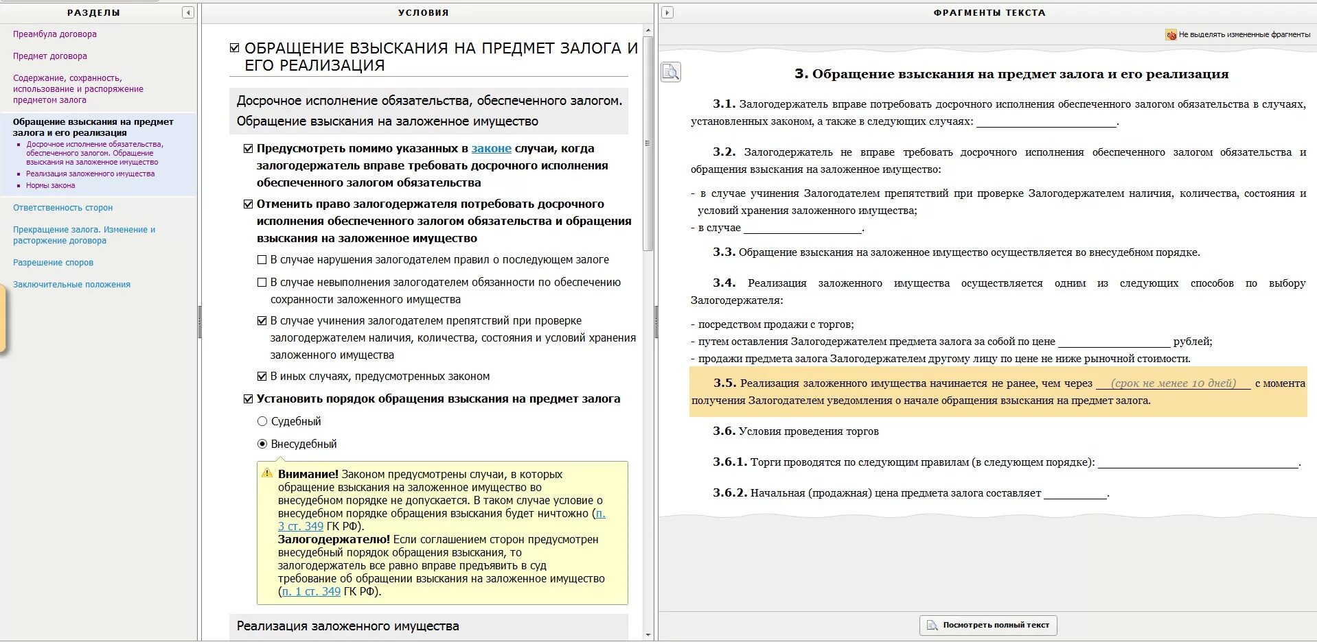Jump to Досрочное исполнение обязательства subsection
The width and height of the screenshot is (1317, 642).
[x=95, y=154]
